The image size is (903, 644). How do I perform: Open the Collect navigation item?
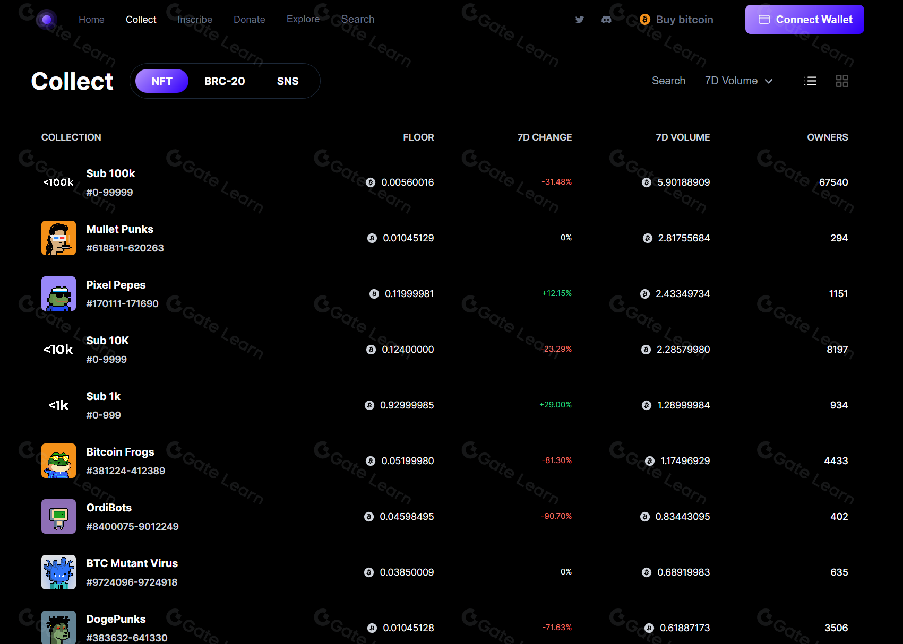[141, 20]
